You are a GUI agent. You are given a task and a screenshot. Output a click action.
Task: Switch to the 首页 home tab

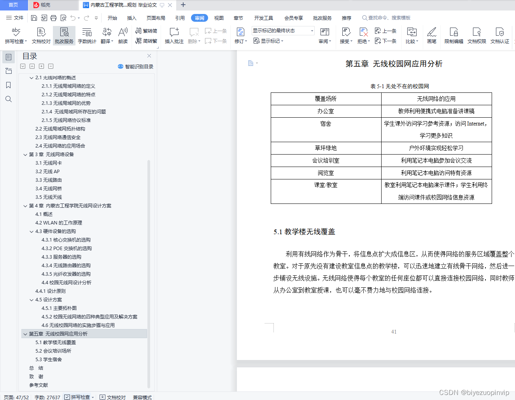13,5
